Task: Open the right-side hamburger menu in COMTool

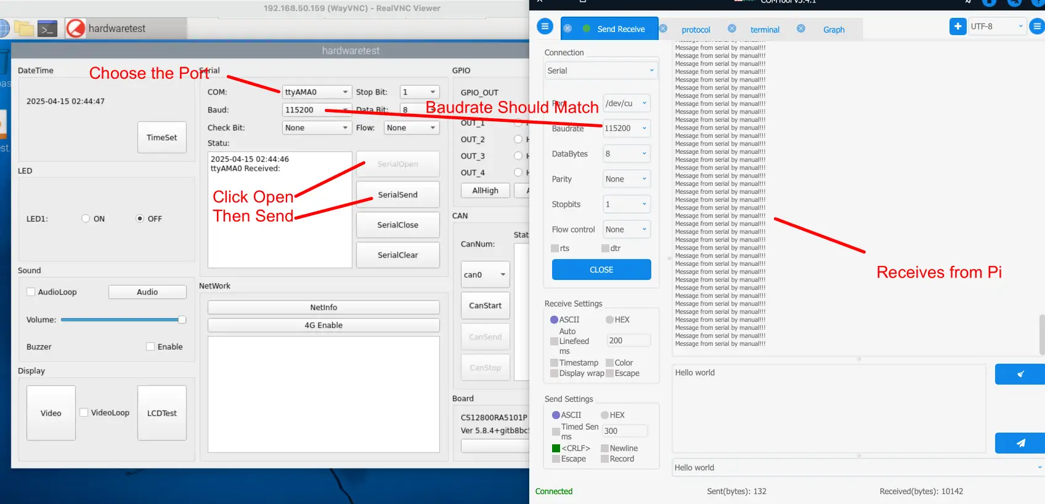Action: (1038, 26)
